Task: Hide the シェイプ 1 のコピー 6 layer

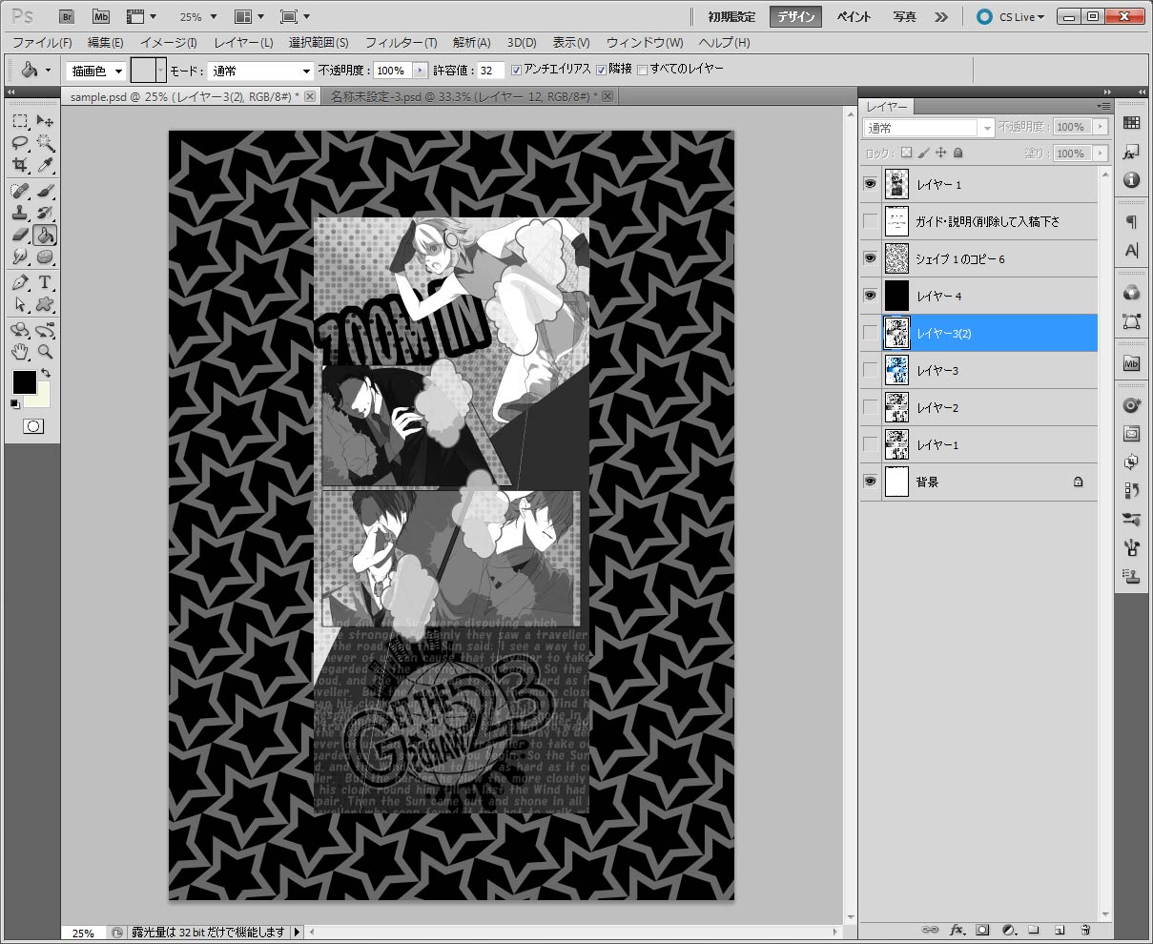Action: click(870, 258)
